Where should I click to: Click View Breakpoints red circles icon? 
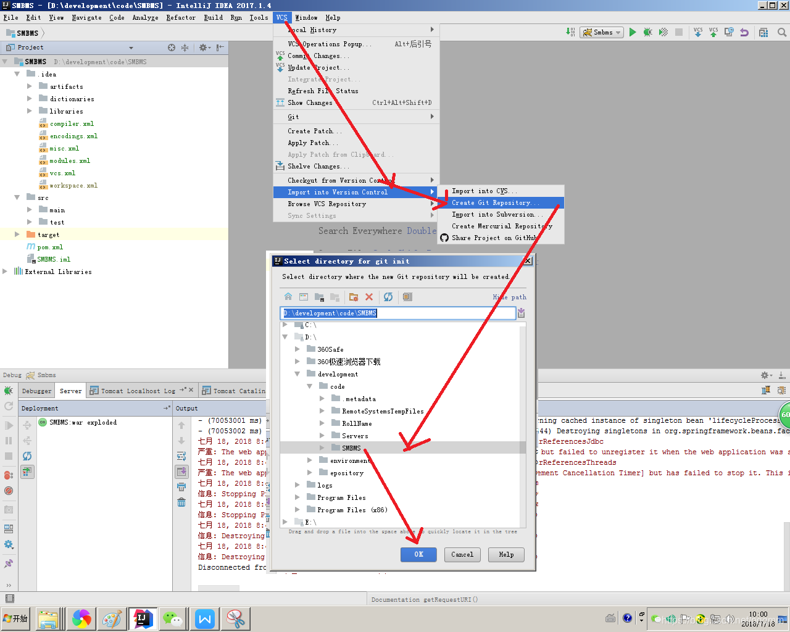point(9,475)
